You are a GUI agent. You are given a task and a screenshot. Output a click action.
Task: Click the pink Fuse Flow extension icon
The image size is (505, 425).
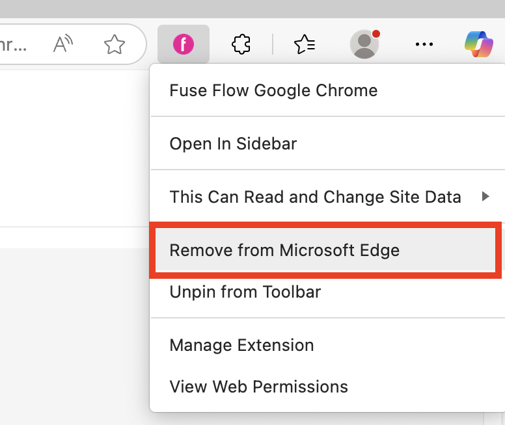click(x=184, y=44)
